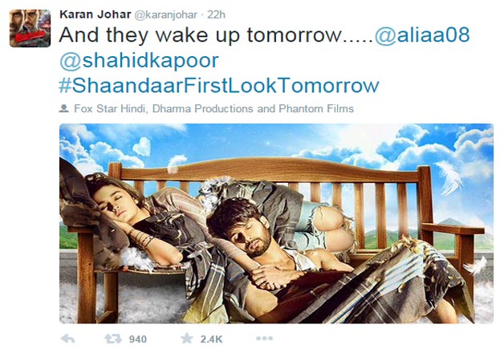The width and height of the screenshot is (504, 353).
Task: Click the Phantom Films tagged account
Action: (316, 108)
